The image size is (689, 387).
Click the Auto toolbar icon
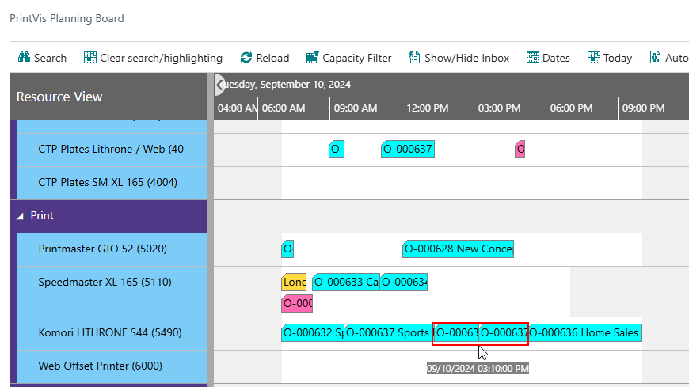coord(656,58)
